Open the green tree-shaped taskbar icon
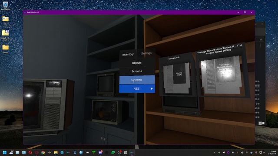This screenshot has width=278, height=156. [94, 152]
